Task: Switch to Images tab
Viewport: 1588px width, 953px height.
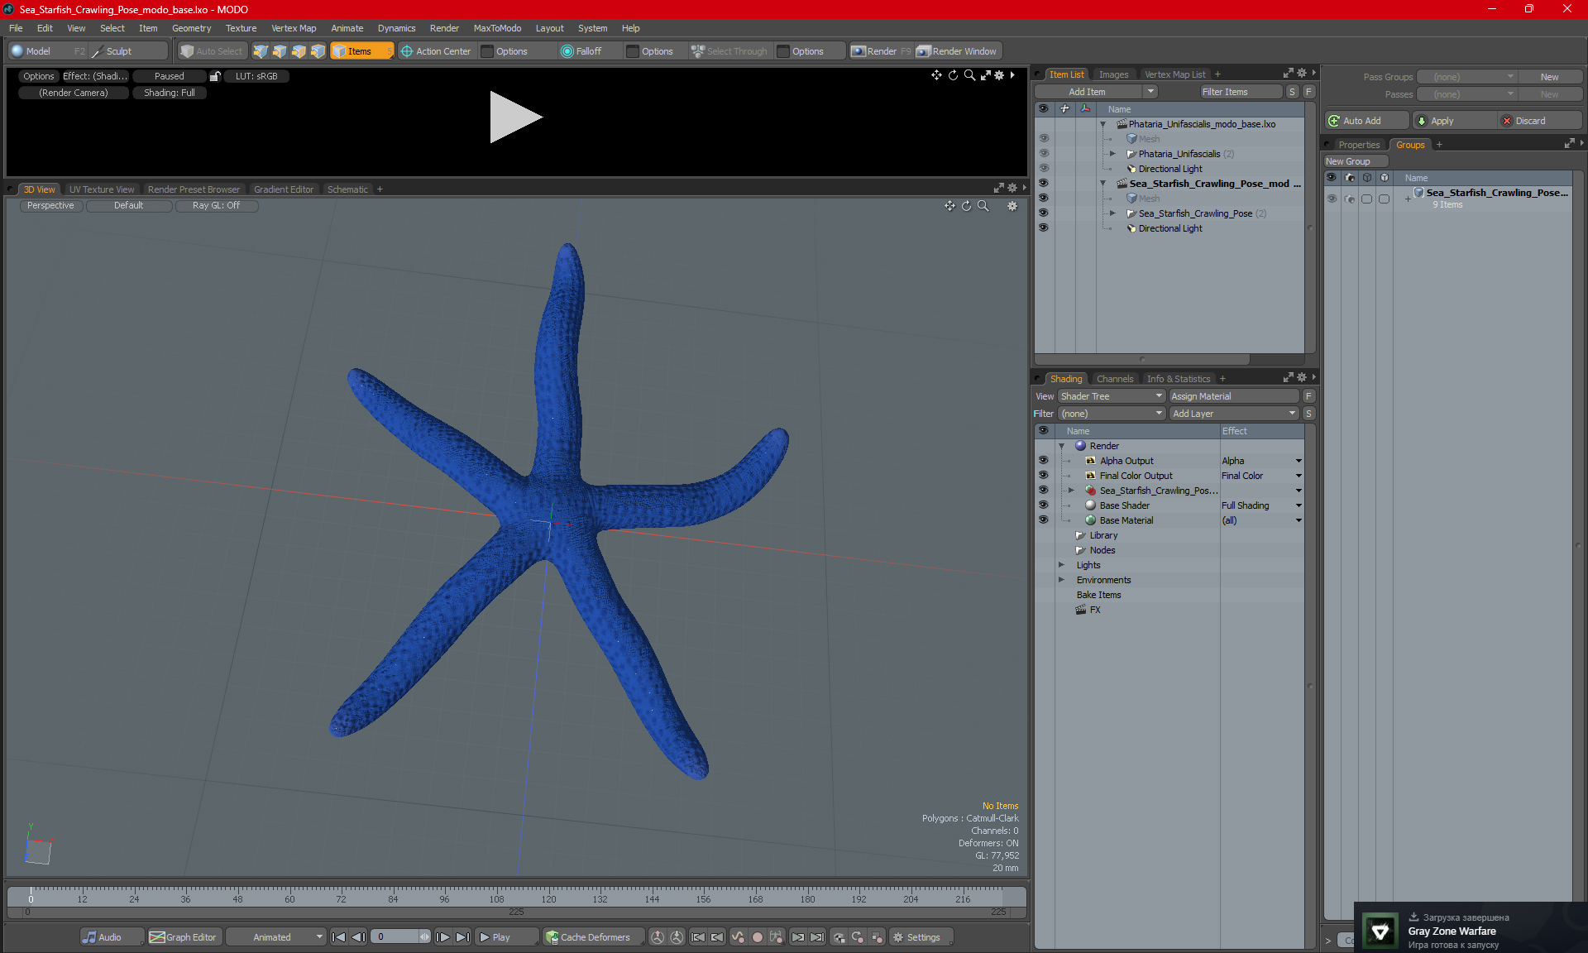Action: coord(1113,74)
